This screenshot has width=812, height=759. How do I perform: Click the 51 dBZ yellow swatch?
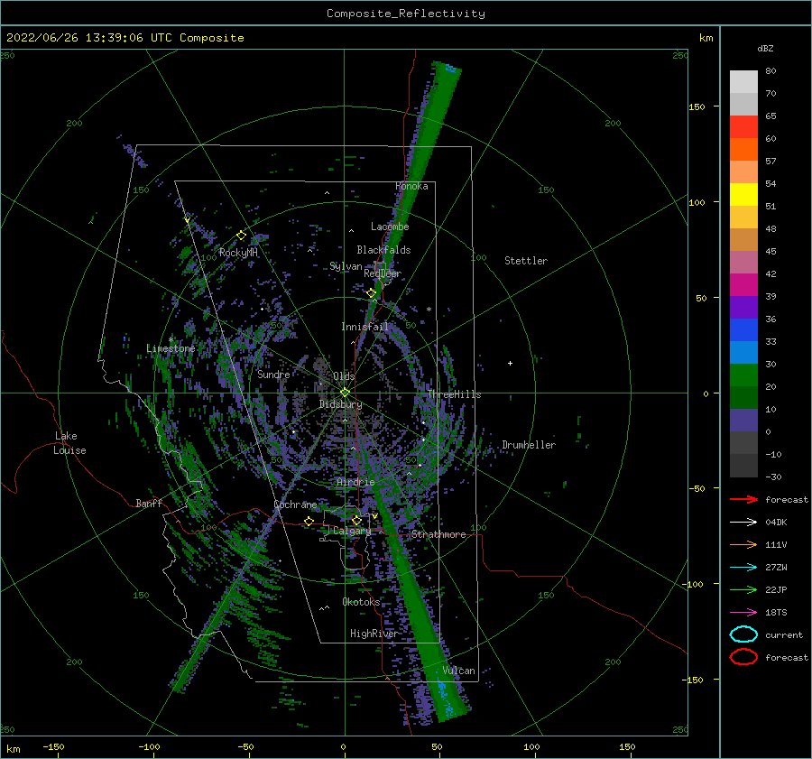(743, 195)
